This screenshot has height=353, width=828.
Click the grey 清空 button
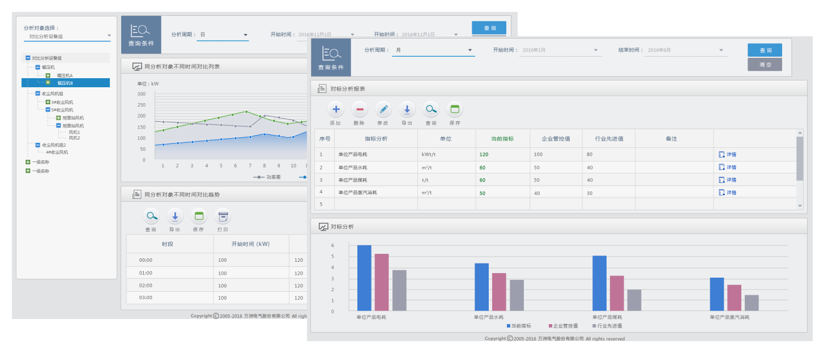tap(765, 65)
